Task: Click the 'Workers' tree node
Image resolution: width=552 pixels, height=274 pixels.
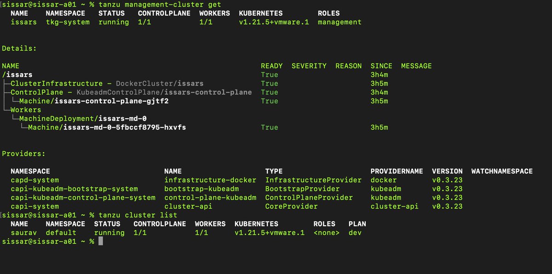Action: [26, 109]
